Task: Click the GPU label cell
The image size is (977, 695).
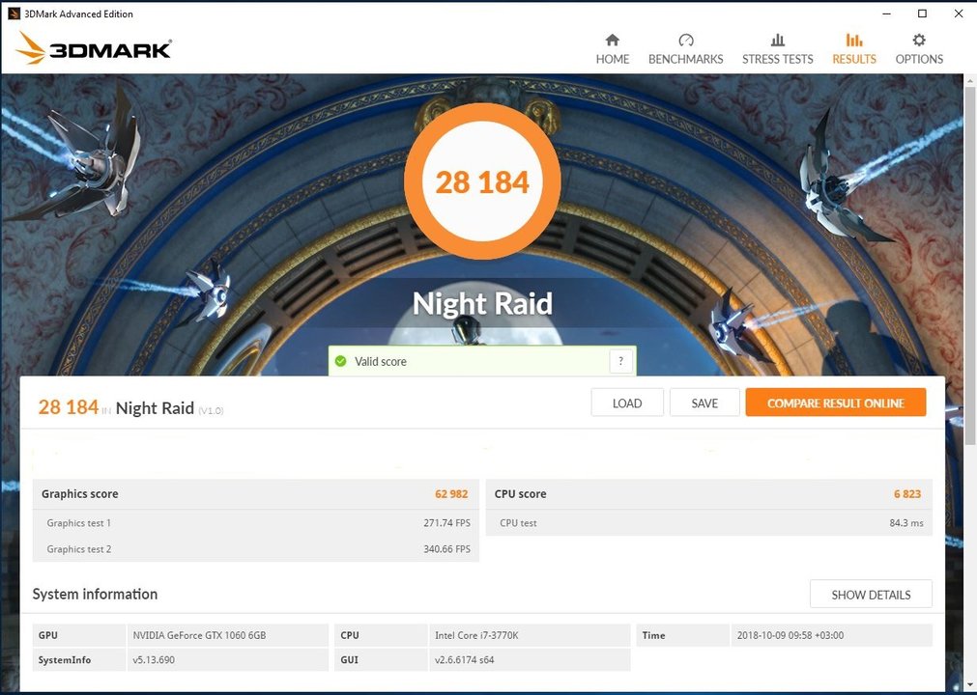Action: [79, 635]
